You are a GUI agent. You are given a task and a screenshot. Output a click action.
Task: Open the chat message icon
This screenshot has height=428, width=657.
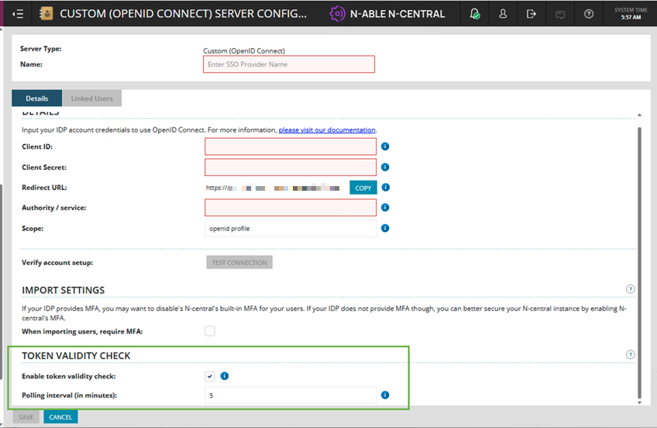coord(559,14)
